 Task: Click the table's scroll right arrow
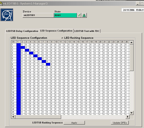pos(127,117)
